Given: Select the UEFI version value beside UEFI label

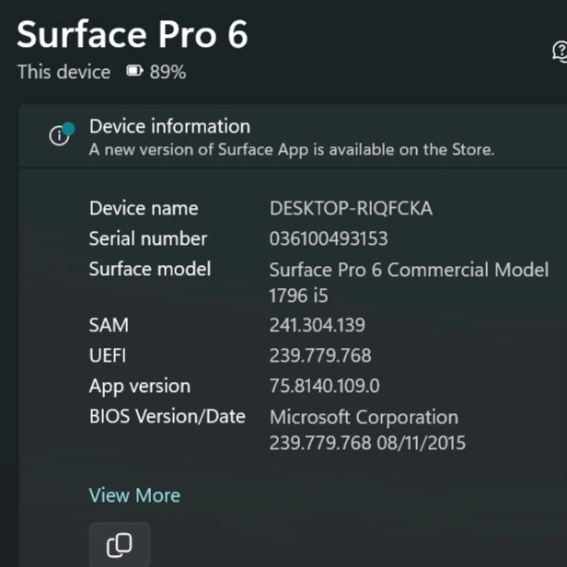Looking at the screenshot, I should [x=319, y=355].
